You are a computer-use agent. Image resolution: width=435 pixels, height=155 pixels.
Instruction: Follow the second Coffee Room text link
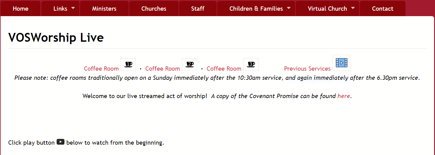[x=163, y=69]
